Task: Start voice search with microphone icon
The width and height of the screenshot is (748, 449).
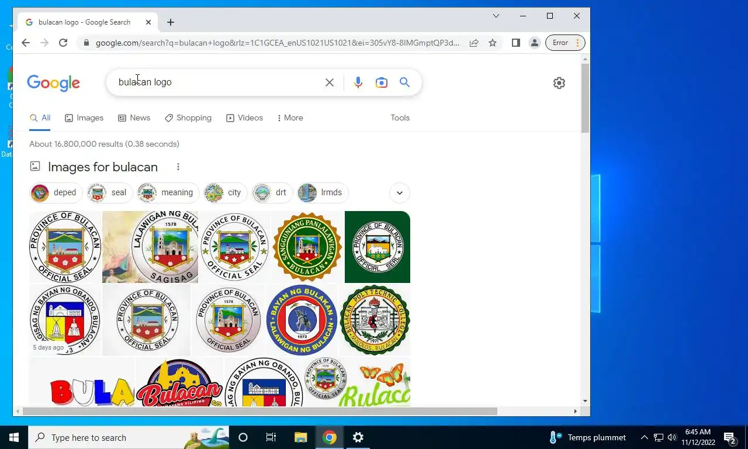Action: (x=358, y=82)
